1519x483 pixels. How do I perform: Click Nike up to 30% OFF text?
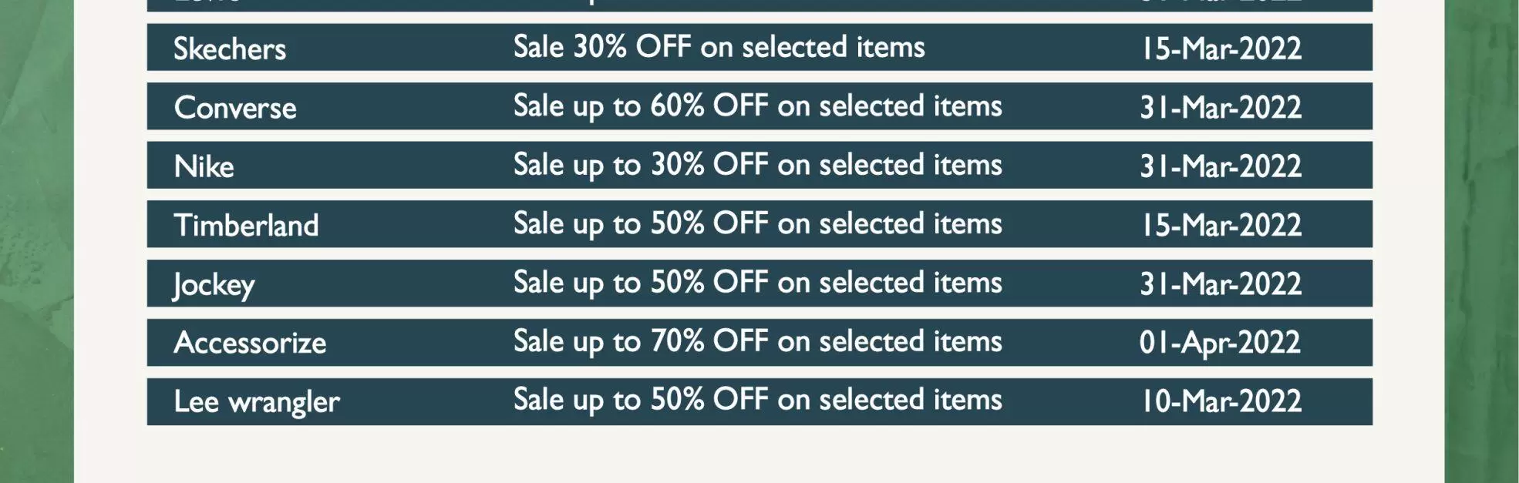coord(758,165)
